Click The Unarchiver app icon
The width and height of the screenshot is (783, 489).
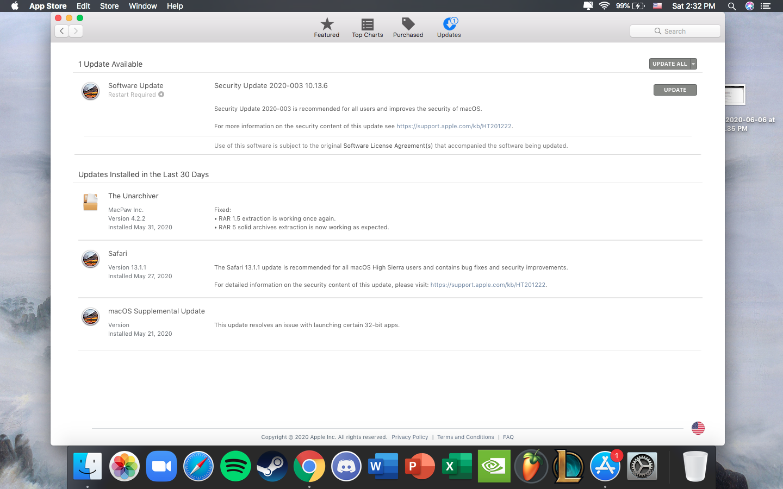click(x=90, y=202)
